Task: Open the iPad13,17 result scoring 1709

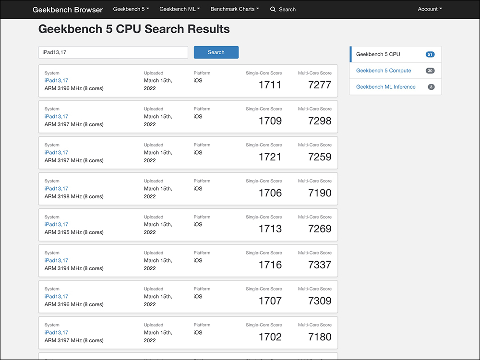Action: click(x=56, y=117)
